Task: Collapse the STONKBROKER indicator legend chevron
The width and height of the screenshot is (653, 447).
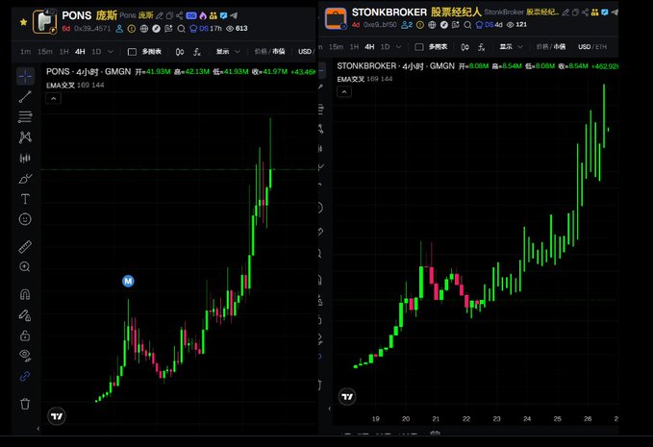Action: [x=344, y=92]
